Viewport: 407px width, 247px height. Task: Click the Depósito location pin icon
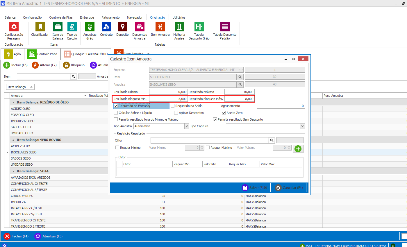tap(122, 27)
